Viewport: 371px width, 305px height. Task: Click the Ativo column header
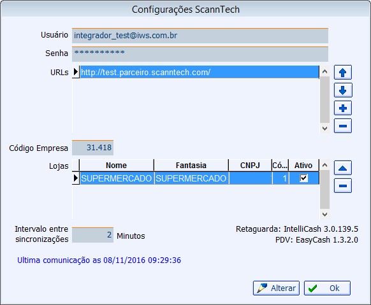[x=303, y=165]
